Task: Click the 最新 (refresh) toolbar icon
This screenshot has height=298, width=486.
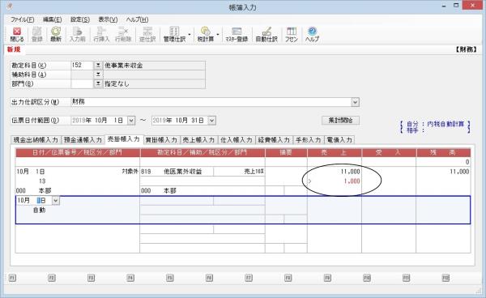Action: tap(56, 34)
